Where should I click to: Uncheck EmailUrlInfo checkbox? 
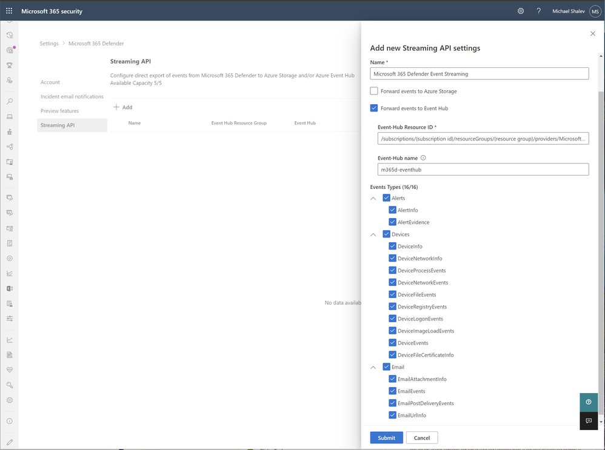(392, 415)
